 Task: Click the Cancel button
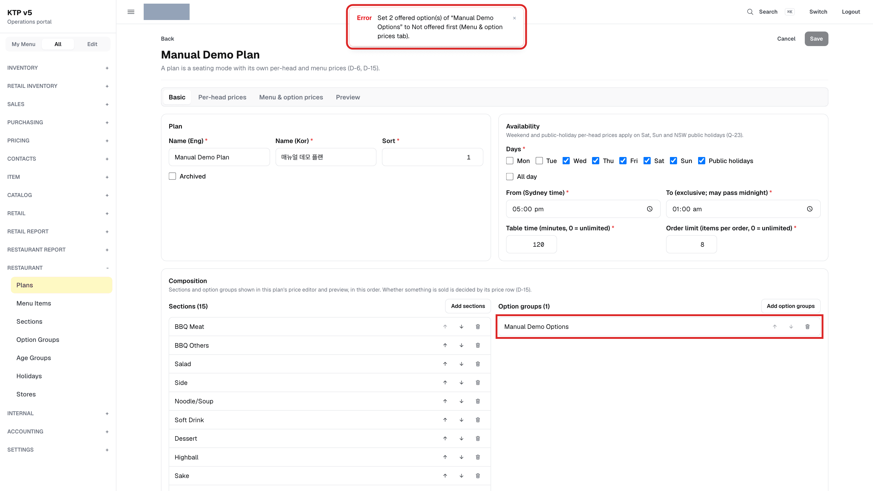click(x=786, y=38)
